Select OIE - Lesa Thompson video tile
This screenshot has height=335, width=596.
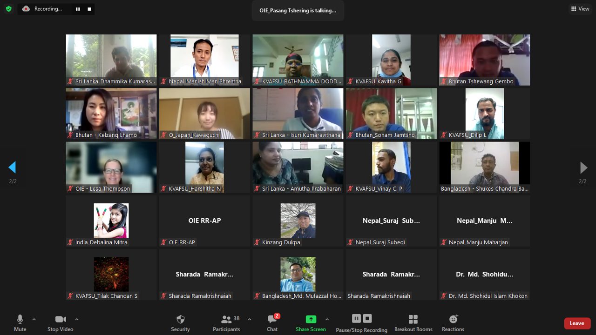[111, 167]
